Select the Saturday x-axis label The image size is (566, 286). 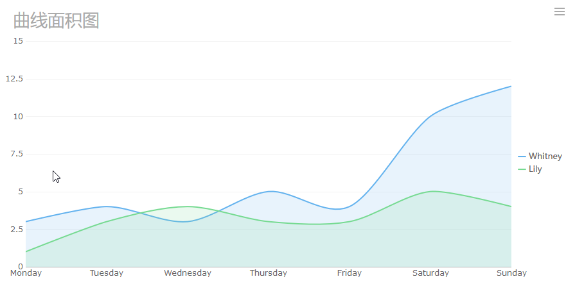[x=430, y=273]
